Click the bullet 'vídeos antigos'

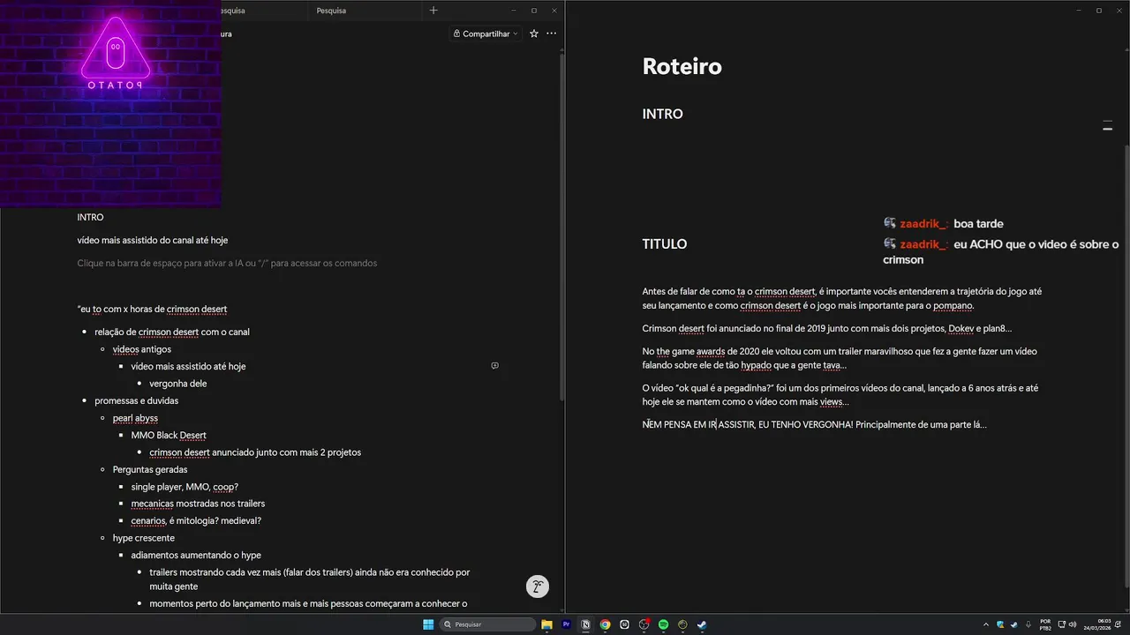pyautogui.click(x=142, y=349)
